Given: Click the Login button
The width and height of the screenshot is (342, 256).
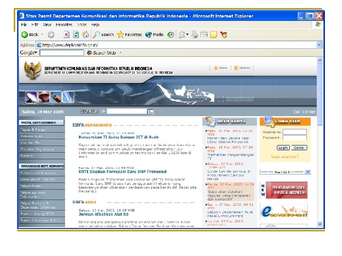Looking at the screenshot, I should click(283, 147).
